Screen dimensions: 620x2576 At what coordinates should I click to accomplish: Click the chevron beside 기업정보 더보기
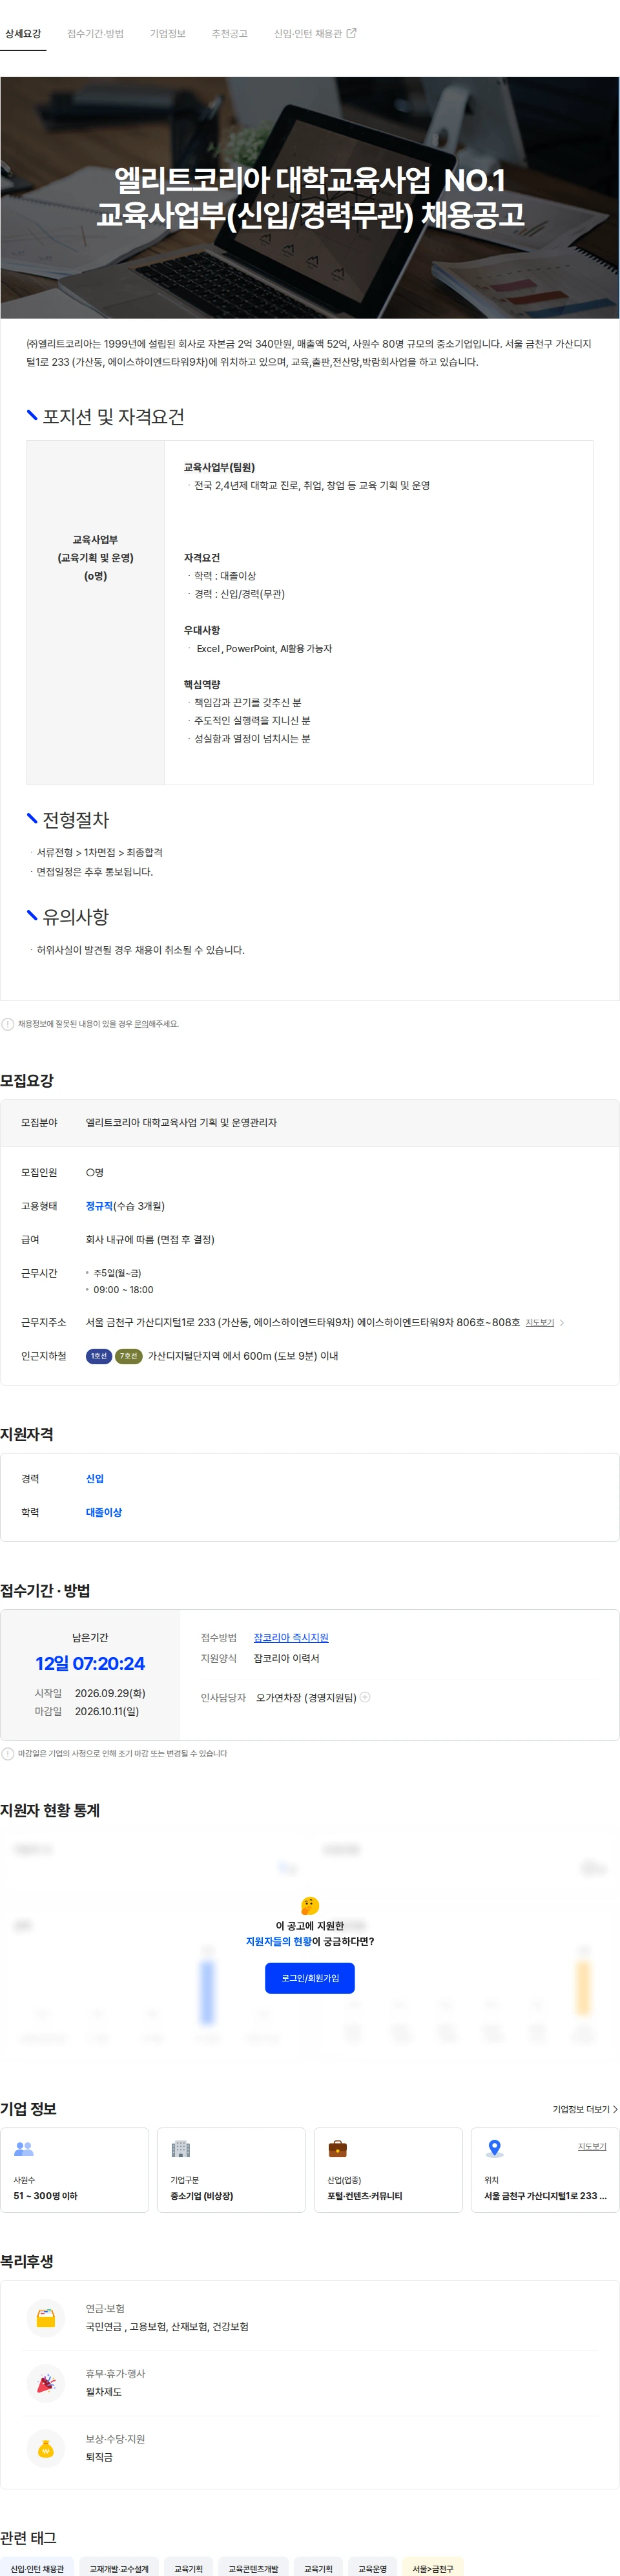coord(615,2109)
